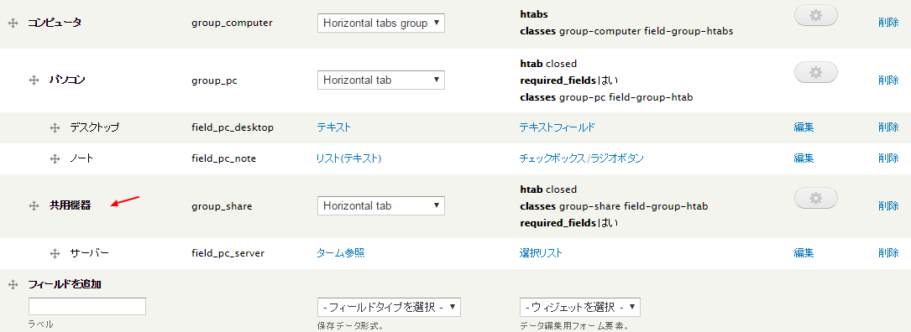Click 削除 link for field_pc_server row
911x332 pixels.
pyautogui.click(x=889, y=253)
